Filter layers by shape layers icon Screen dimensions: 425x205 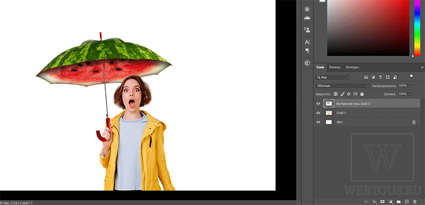pos(388,77)
